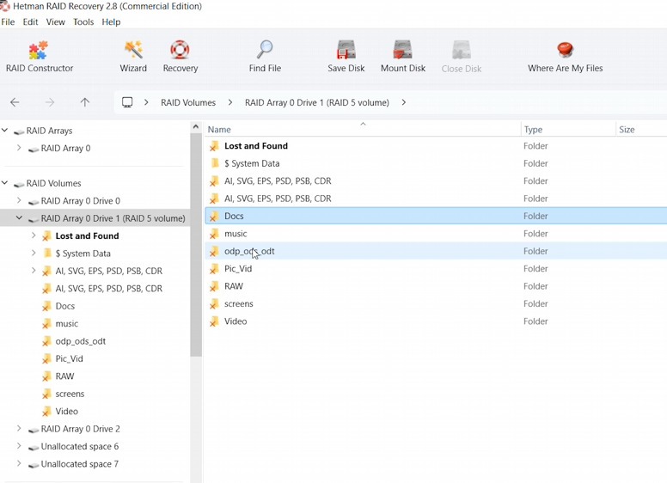Select music folder in tree
The height and width of the screenshot is (483, 667).
(67, 323)
